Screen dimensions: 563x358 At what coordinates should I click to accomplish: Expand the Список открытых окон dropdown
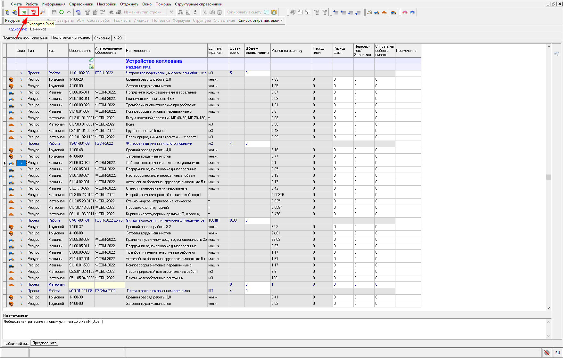pos(261,20)
